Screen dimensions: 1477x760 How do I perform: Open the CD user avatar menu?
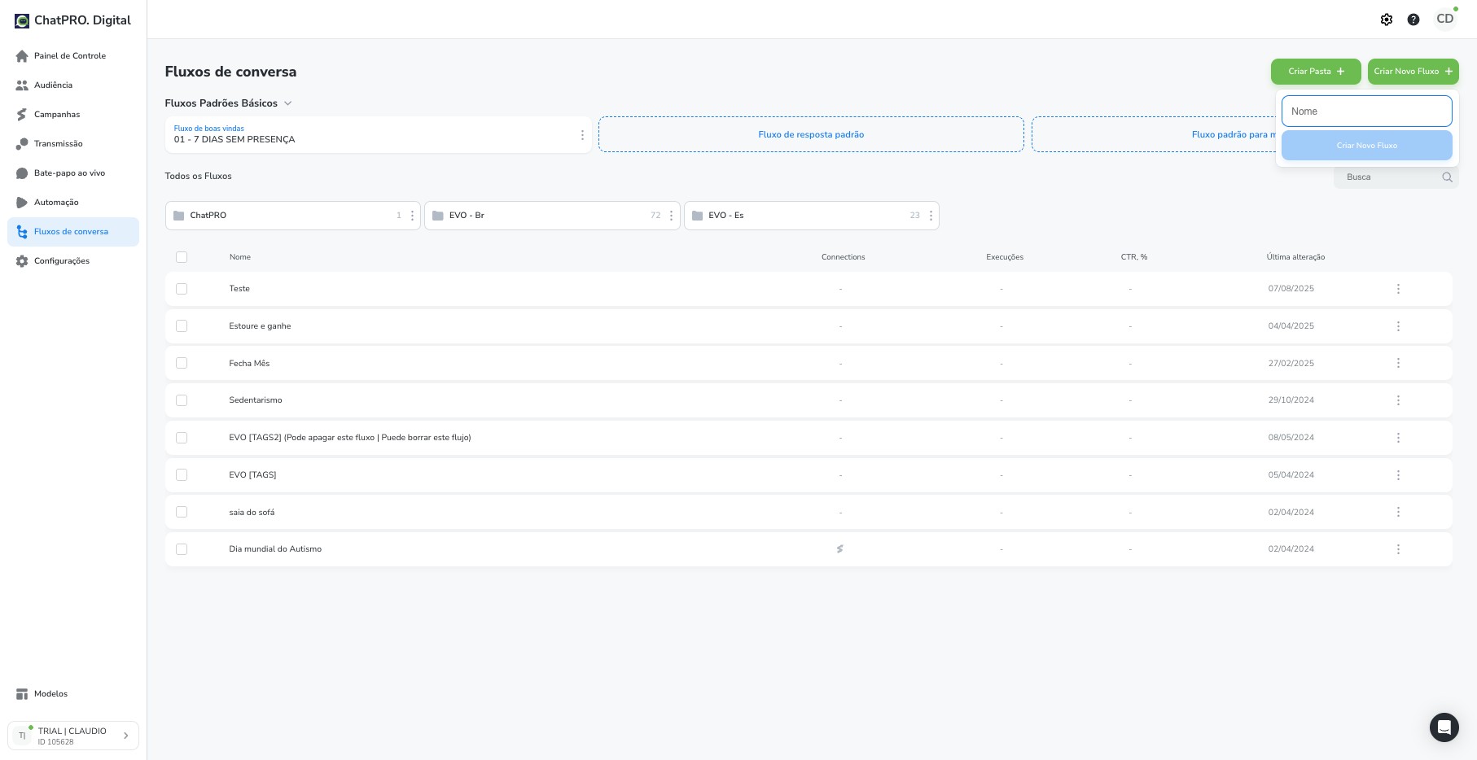pos(1445,19)
